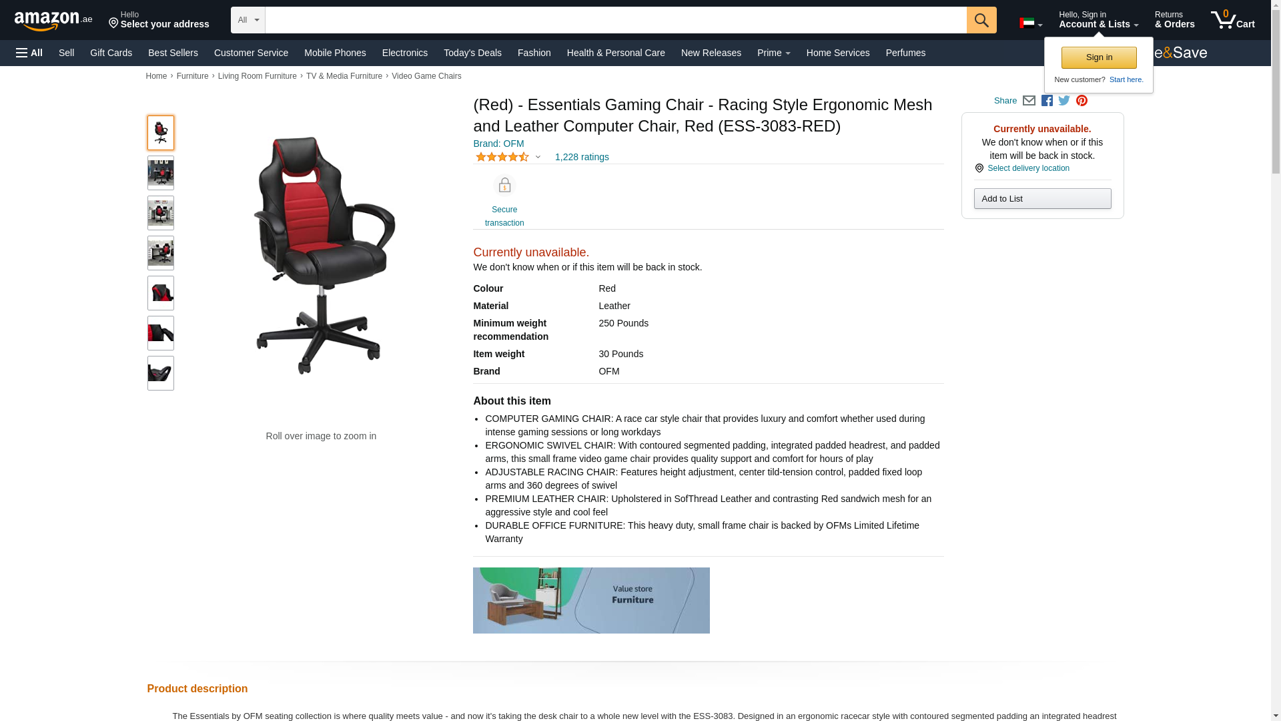Open the Add to List dropdown

1042,198
